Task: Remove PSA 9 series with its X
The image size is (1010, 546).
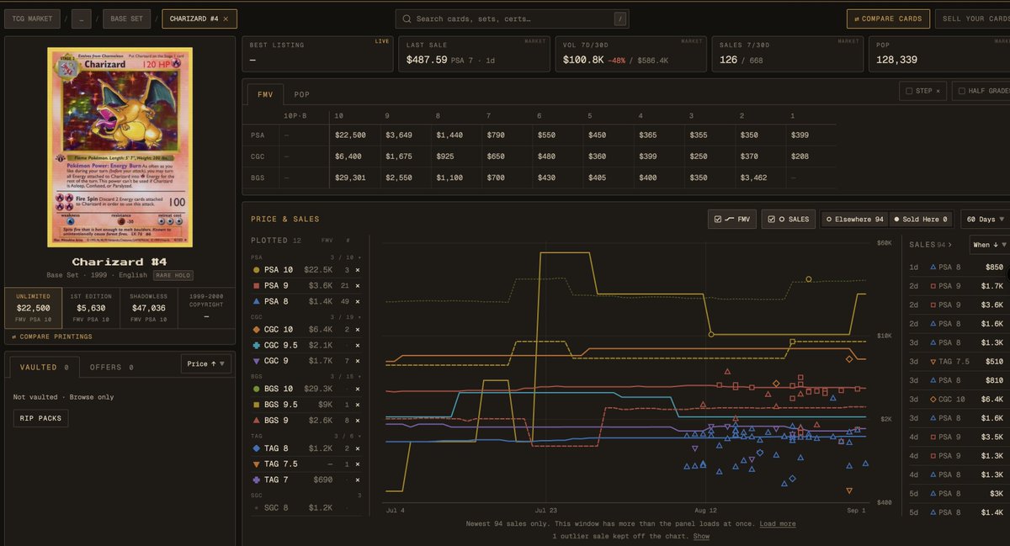Action: tap(357, 285)
